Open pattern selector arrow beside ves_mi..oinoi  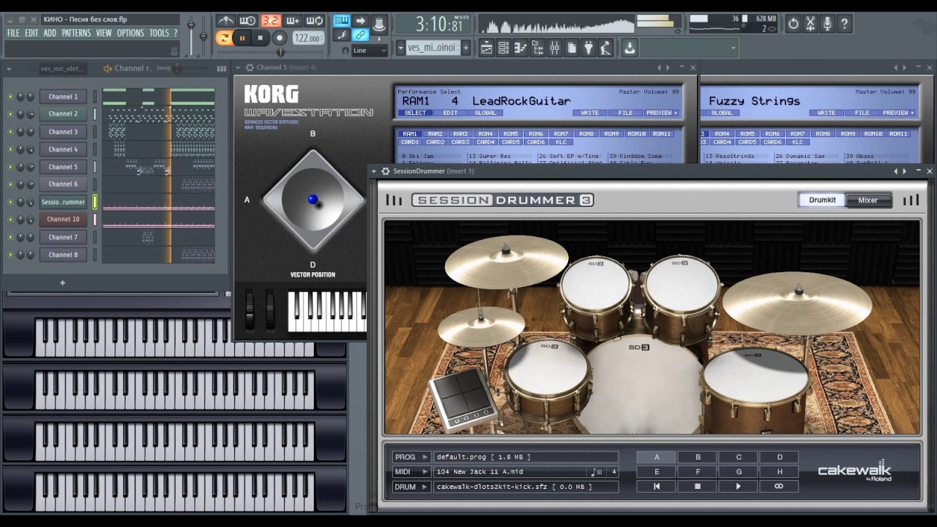(x=400, y=48)
